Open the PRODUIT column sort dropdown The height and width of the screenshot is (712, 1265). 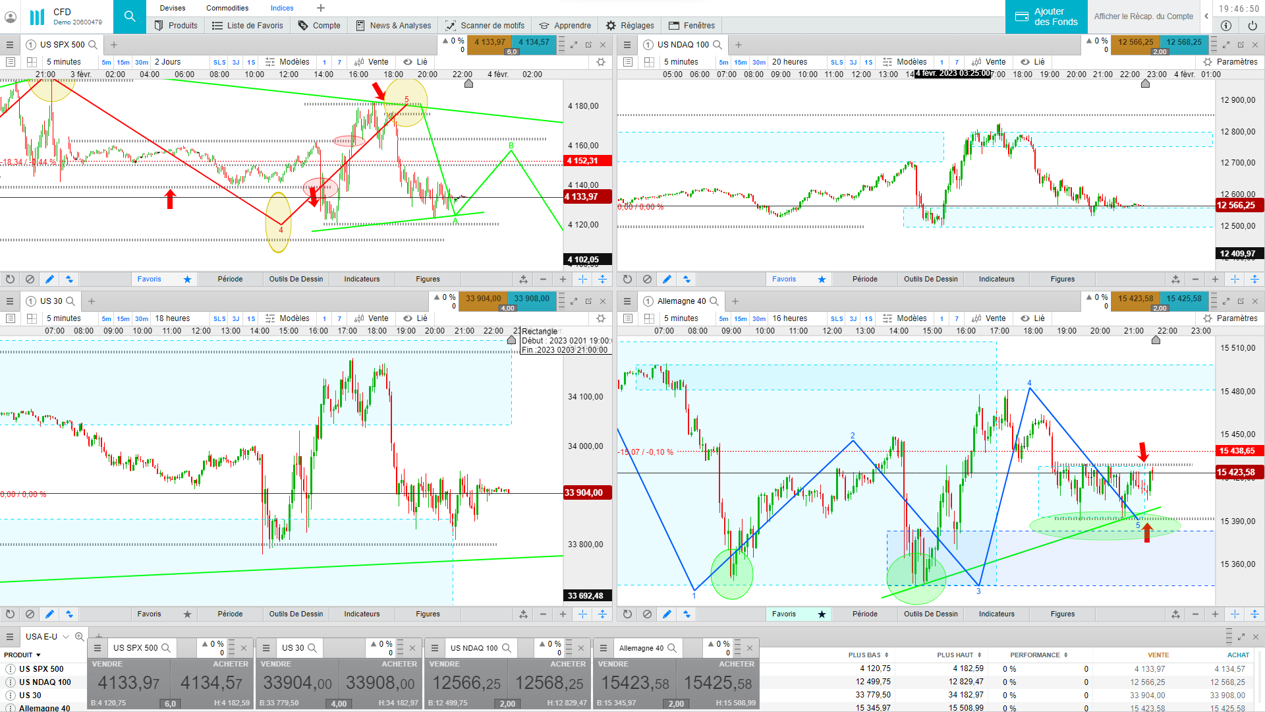(38, 655)
